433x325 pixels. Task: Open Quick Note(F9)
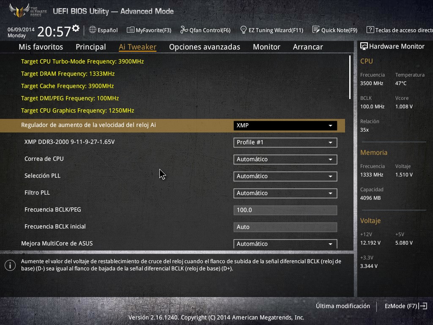pos(335,30)
